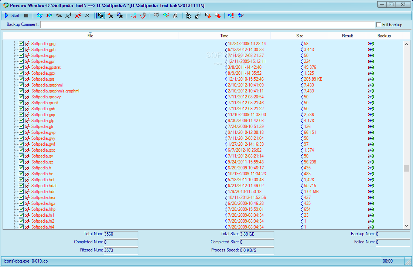Click the scroll up arrow of file list
The width and height of the screenshot is (413, 267).
pyautogui.click(x=406, y=44)
